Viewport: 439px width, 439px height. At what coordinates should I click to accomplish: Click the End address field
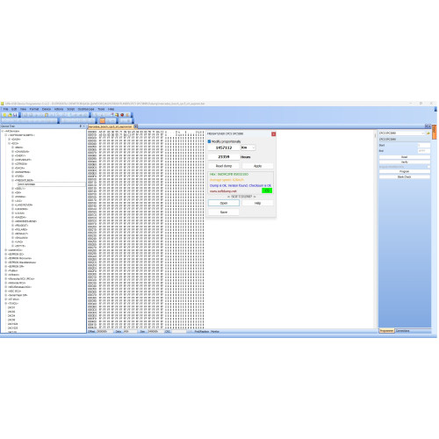pyautogui.click(x=424, y=151)
